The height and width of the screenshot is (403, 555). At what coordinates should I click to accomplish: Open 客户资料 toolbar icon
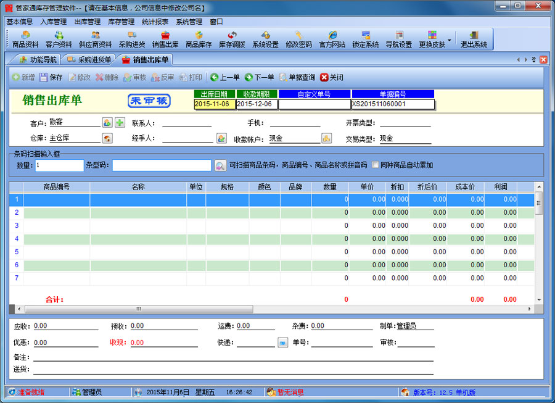tap(59, 39)
